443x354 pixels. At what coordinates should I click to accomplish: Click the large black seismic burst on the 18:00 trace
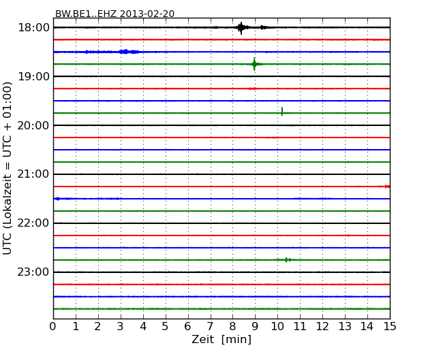pyautogui.click(x=241, y=28)
